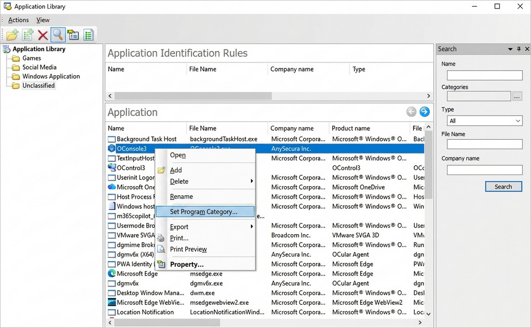
Task: Focus the Name search field
Action: point(484,75)
